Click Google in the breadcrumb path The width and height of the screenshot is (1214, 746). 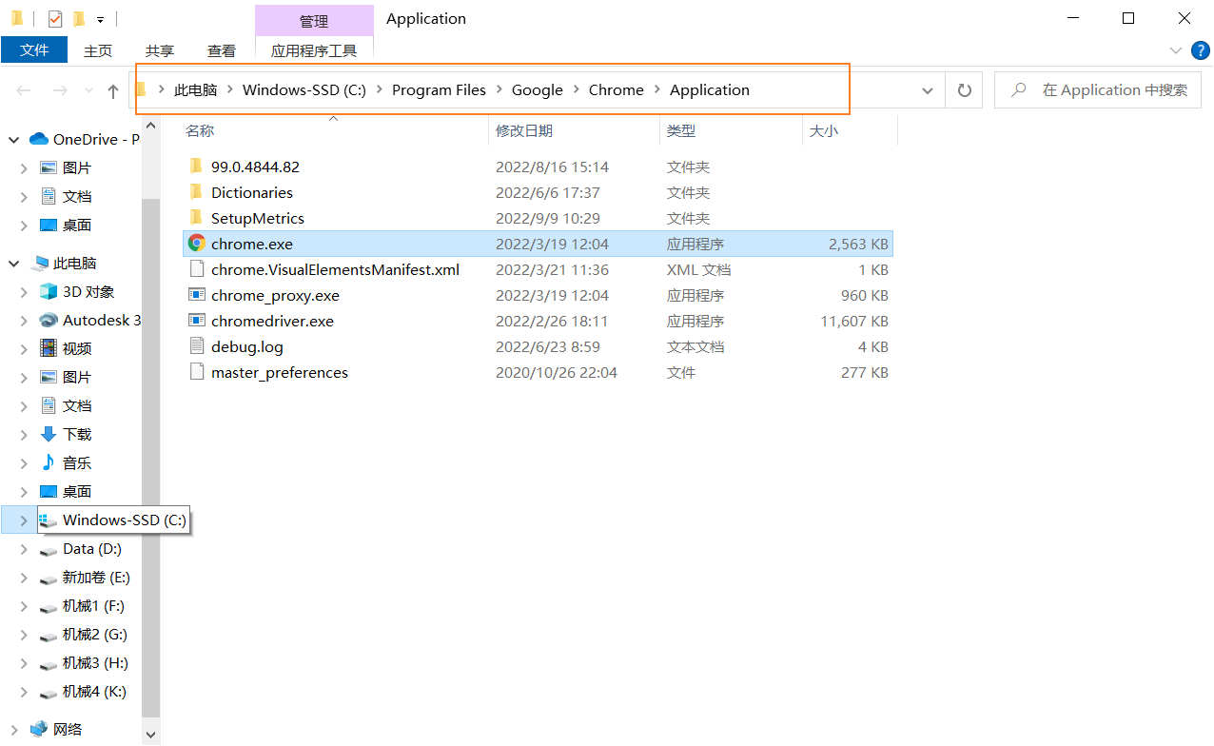[538, 90]
